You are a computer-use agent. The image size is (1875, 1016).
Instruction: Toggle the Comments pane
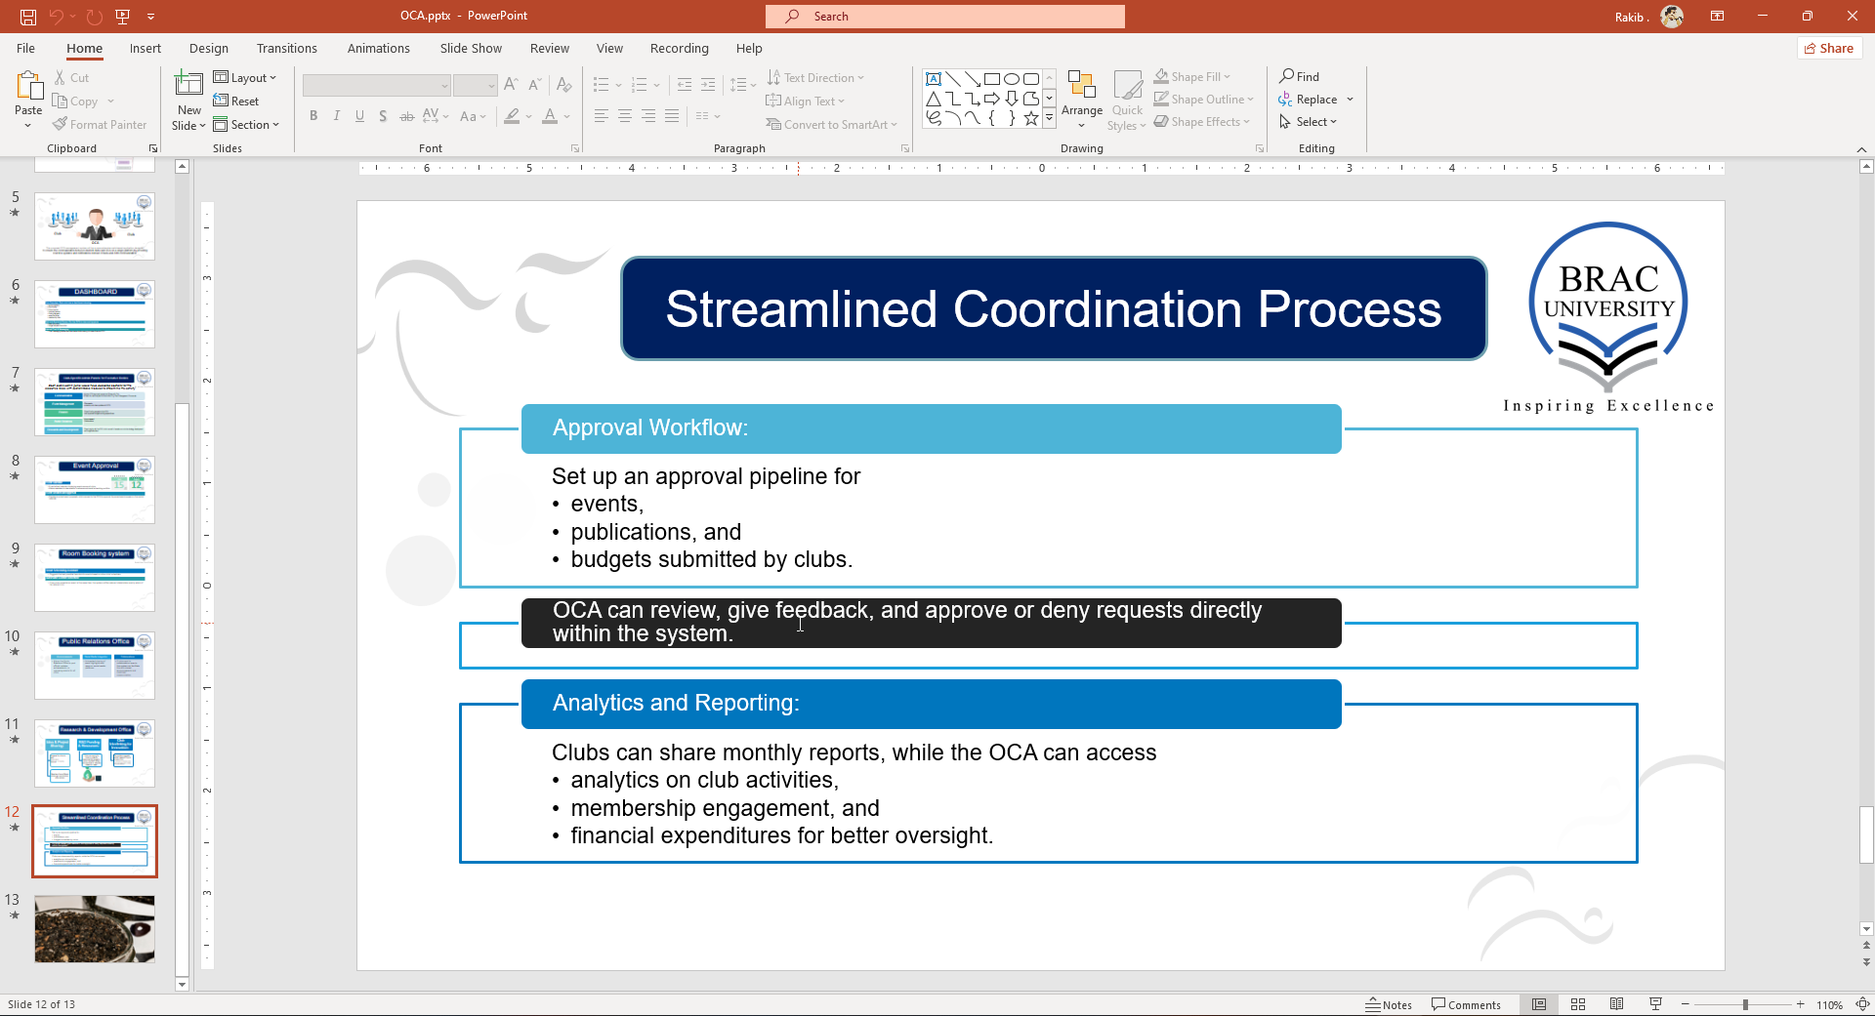coord(1466,1004)
